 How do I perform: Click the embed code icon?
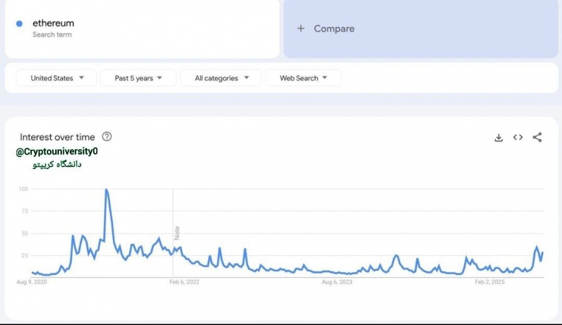click(518, 137)
